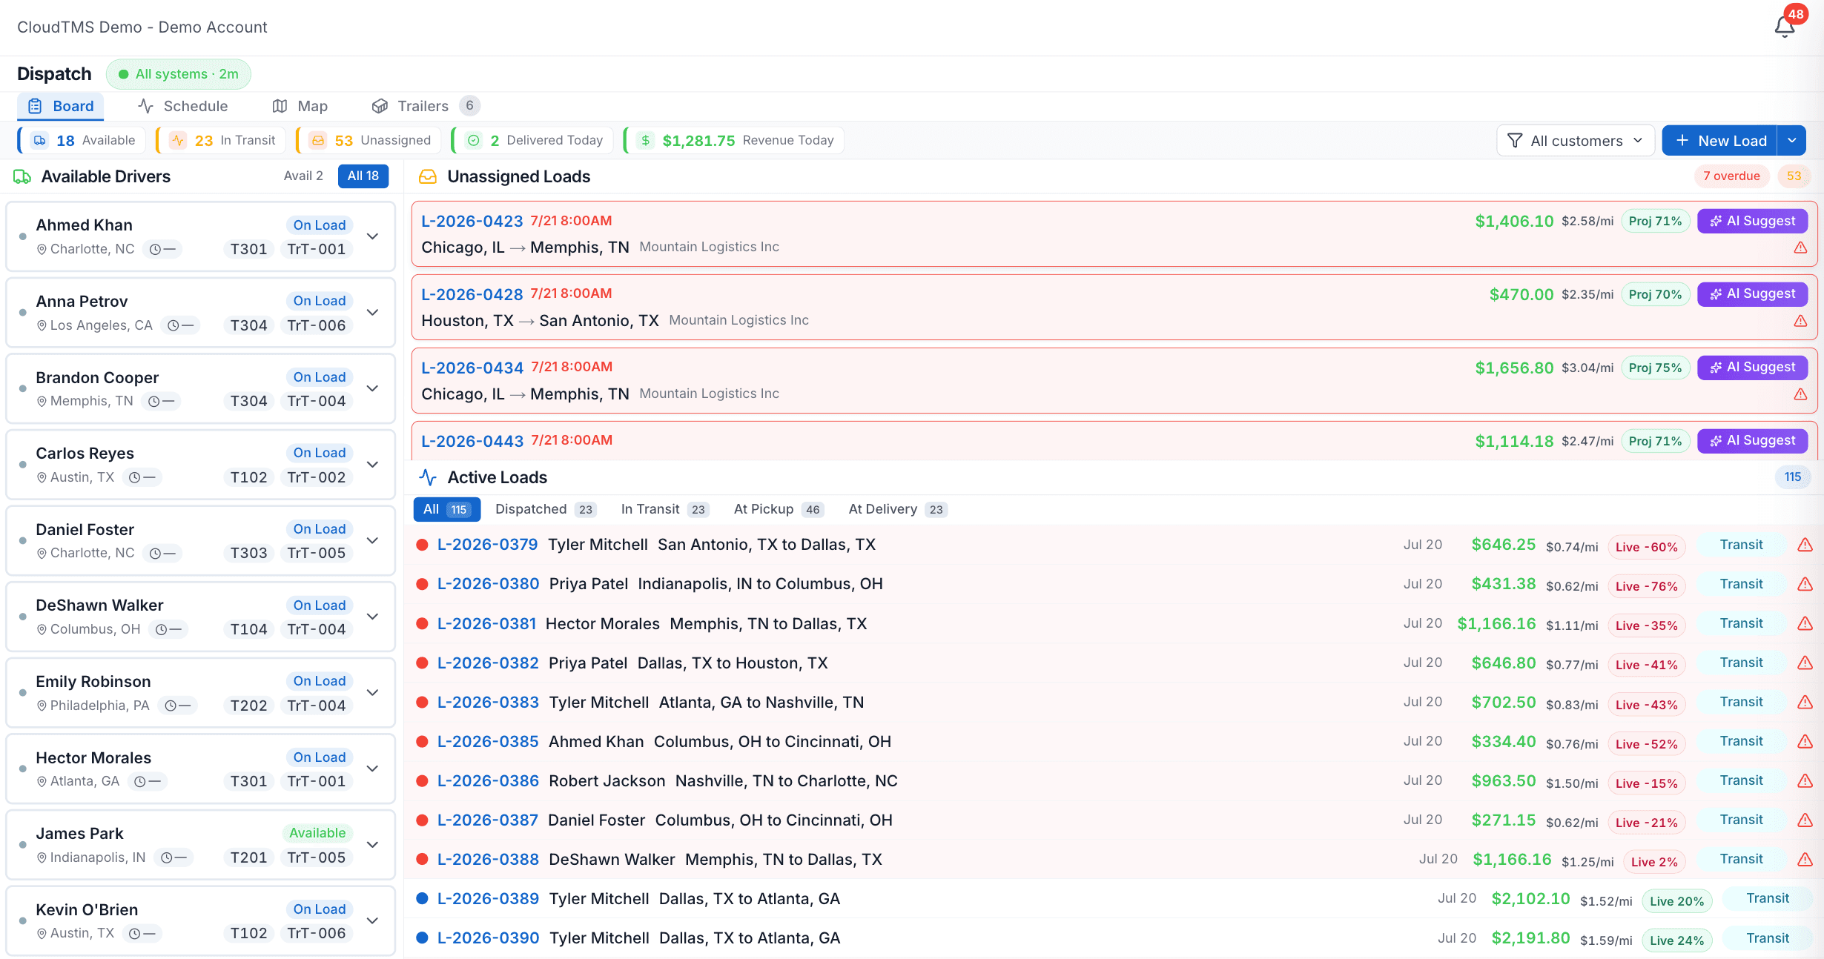Screen dimensions: 1824x959
Task: Click the Available Drivers truck icon
Action: [x=22, y=176]
